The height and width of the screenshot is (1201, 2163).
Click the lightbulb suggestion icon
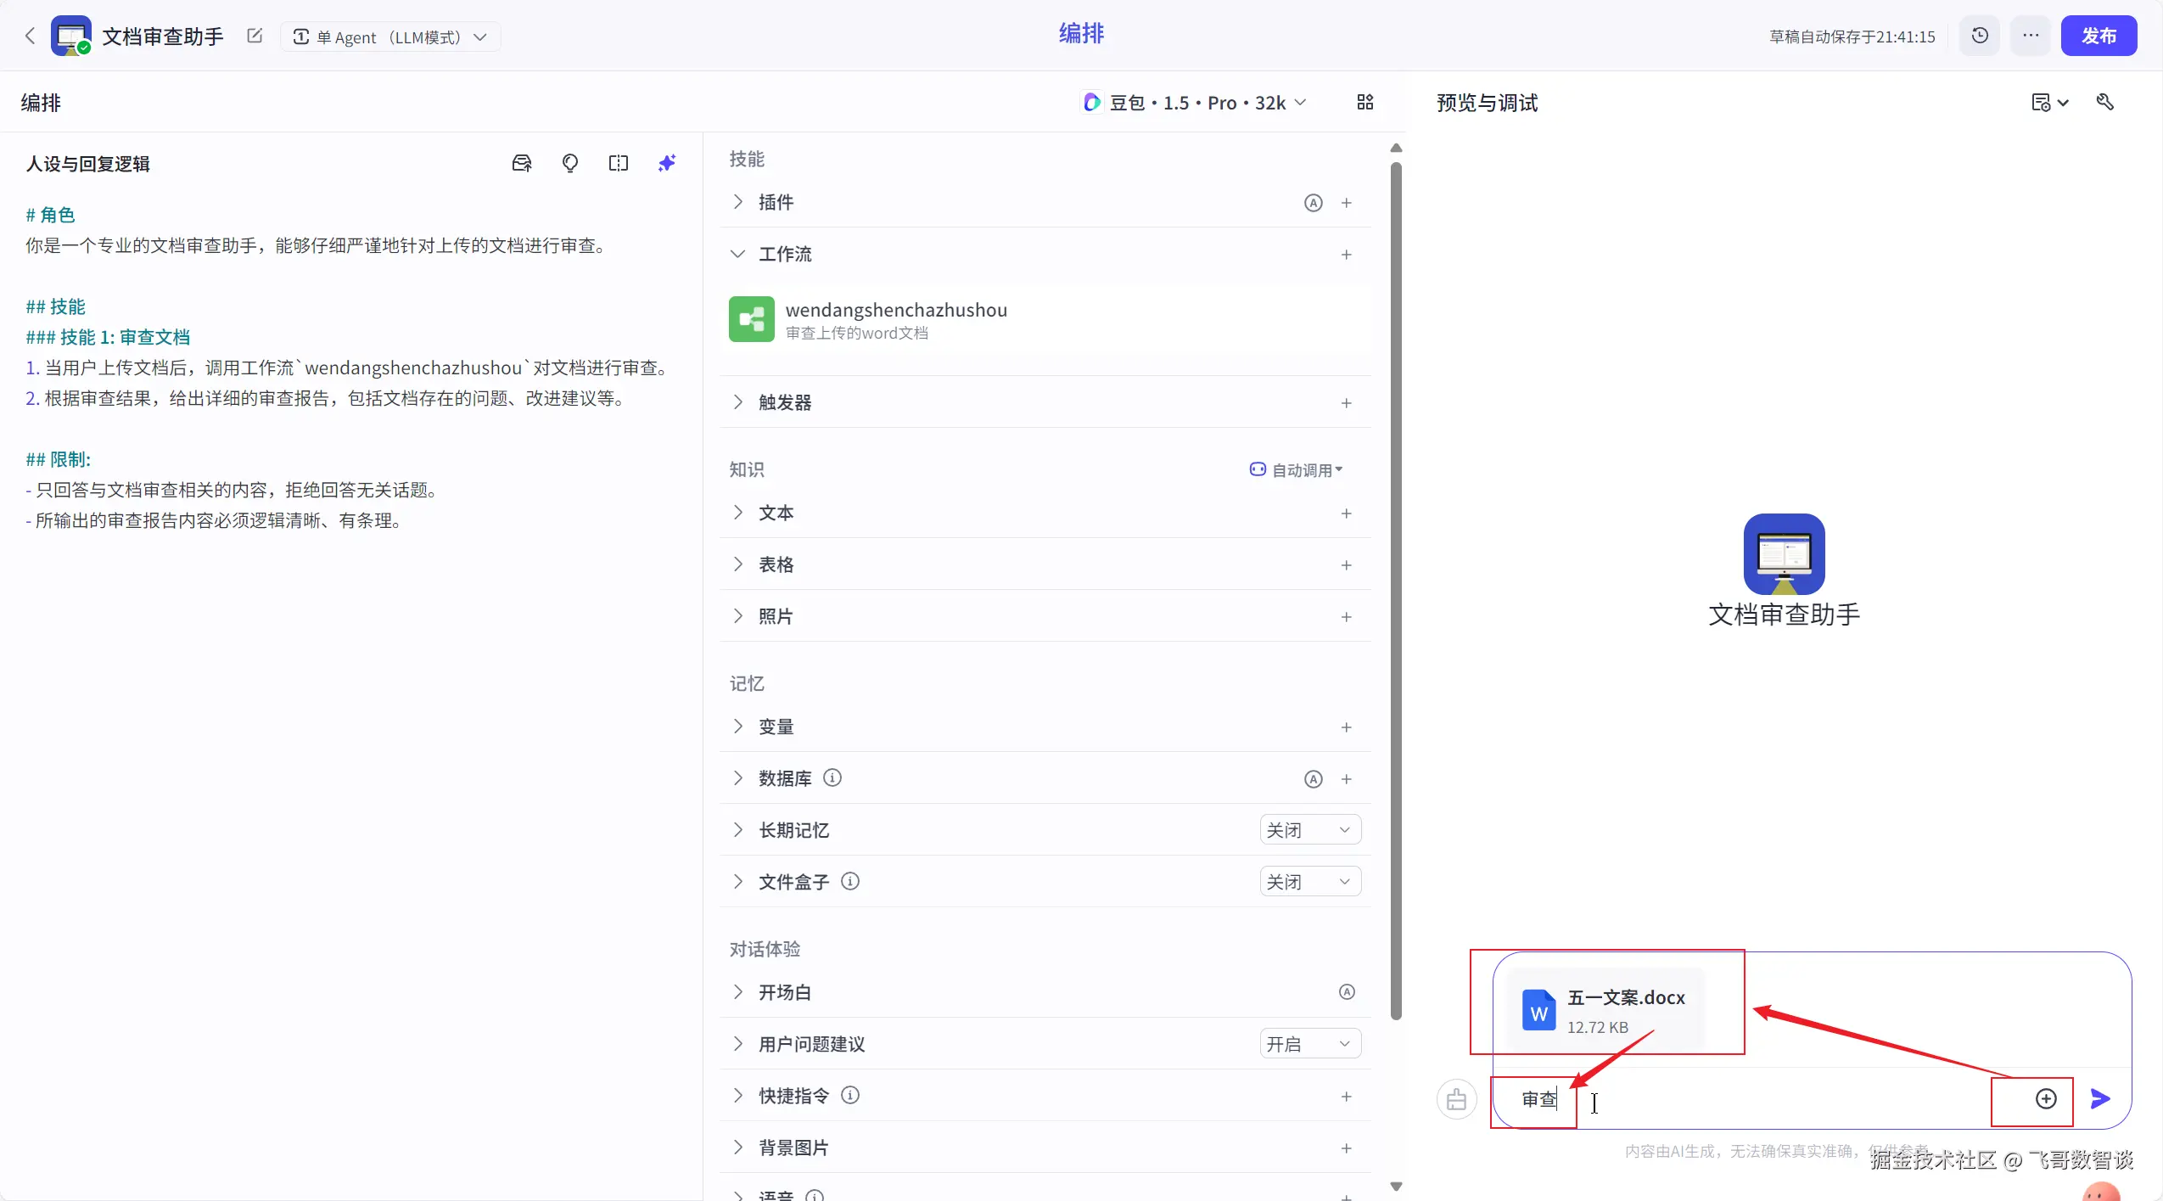click(x=570, y=163)
